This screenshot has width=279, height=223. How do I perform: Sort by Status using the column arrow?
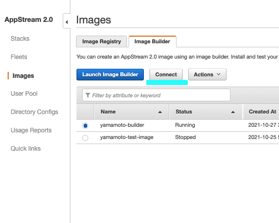click(233, 112)
